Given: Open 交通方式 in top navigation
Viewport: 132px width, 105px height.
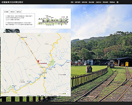Looking at the screenshot, I should [x=98, y=2].
